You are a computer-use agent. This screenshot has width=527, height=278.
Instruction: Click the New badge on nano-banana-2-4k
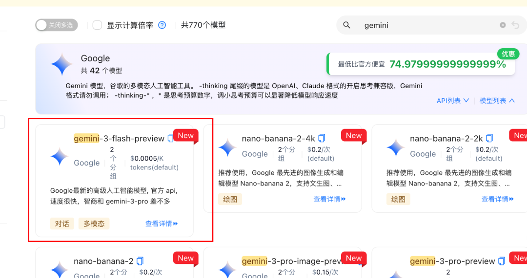(x=354, y=136)
